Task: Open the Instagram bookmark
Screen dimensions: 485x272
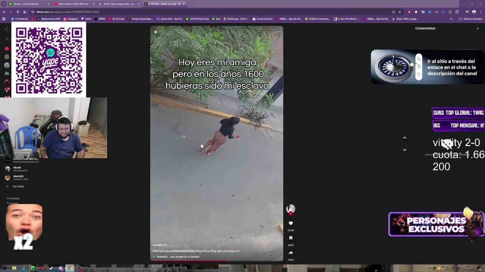Action: click(x=70, y=19)
